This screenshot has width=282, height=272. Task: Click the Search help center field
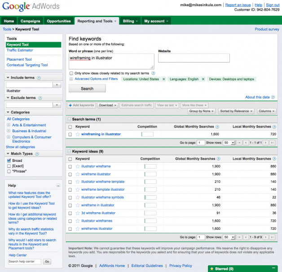(x=24, y=262)
